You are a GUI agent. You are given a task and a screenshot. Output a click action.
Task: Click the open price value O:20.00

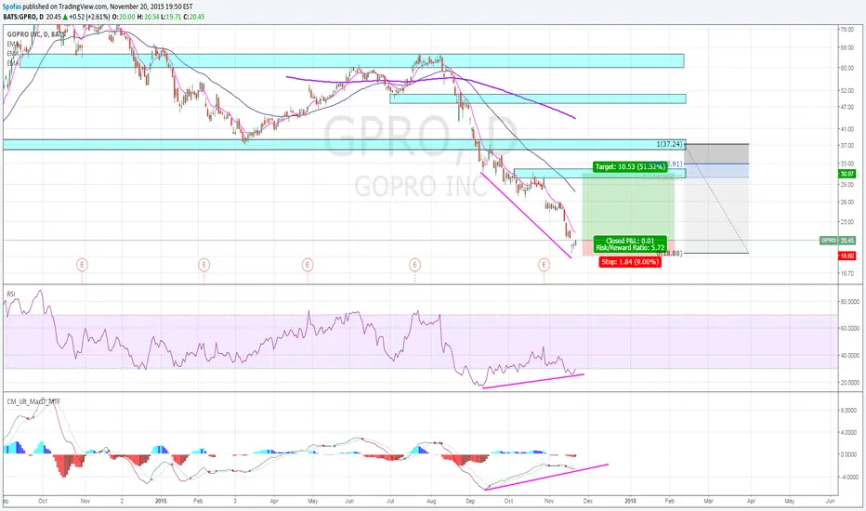tap(125, 17)
